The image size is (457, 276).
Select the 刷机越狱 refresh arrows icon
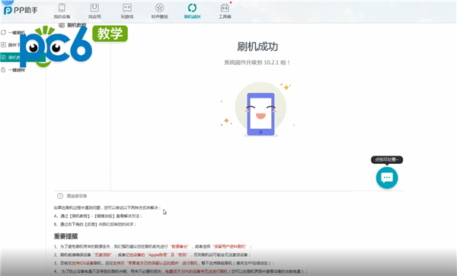pos(192,8)
